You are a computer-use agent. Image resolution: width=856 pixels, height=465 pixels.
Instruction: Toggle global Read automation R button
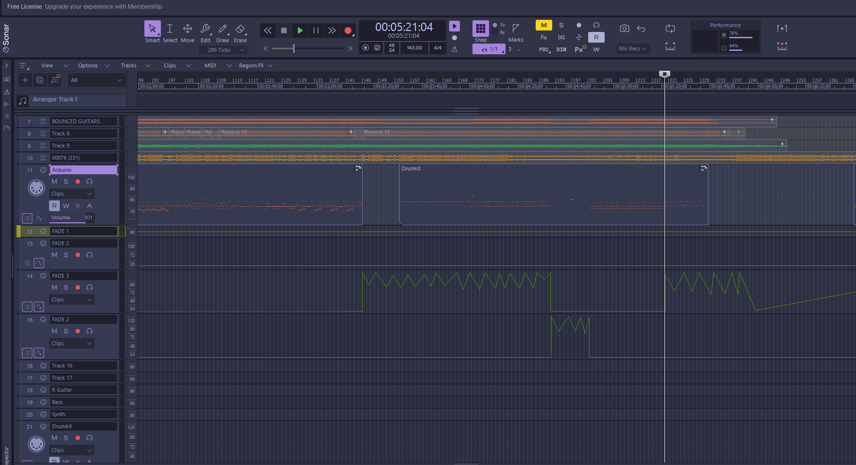click(x=596, y=37)
